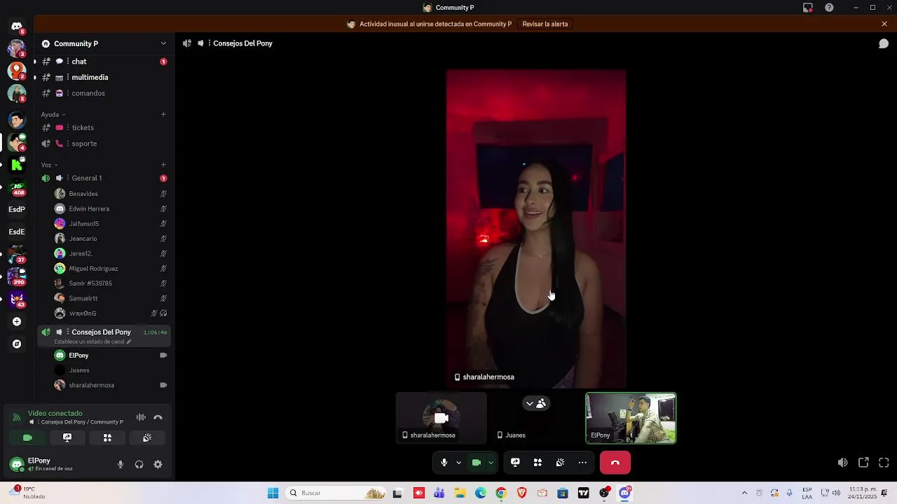Create channel in Voz category
This screenshot has width=897, height=504.
163,164
